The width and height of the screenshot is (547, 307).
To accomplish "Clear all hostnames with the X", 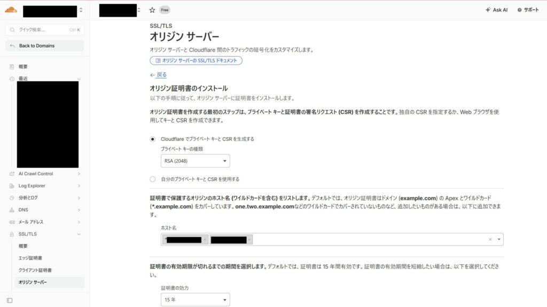I will tap(490, 239).
